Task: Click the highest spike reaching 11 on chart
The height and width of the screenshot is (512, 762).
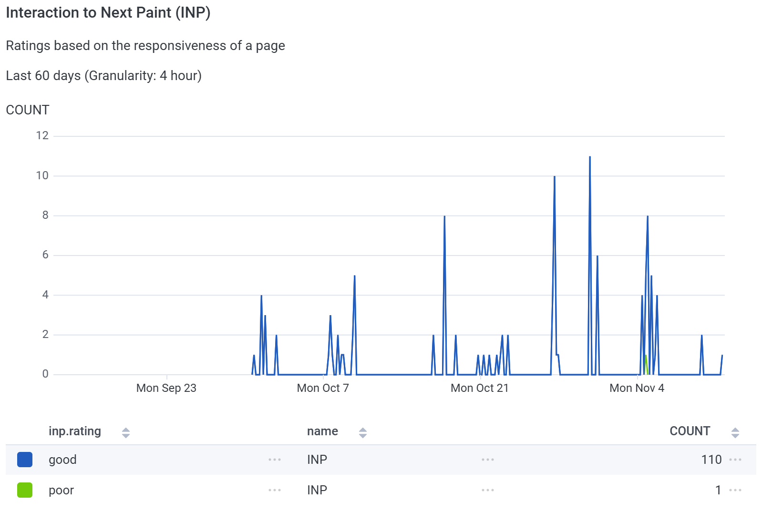Action: tap(590, 157)
